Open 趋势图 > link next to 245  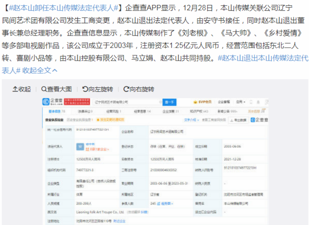pos(165,204)
